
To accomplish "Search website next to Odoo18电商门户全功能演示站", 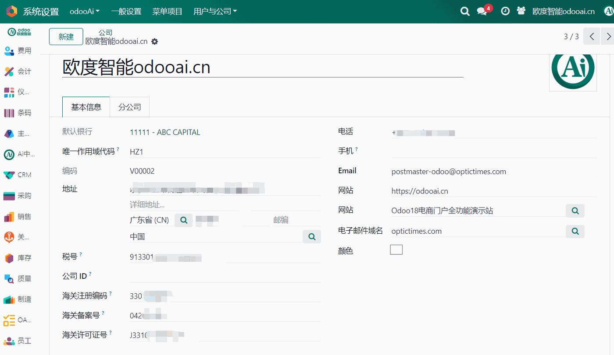I will tap(575, 211).
